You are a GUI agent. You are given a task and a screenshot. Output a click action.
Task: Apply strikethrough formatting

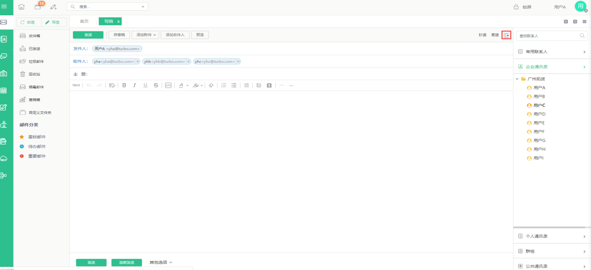click(x=156, y=86)
